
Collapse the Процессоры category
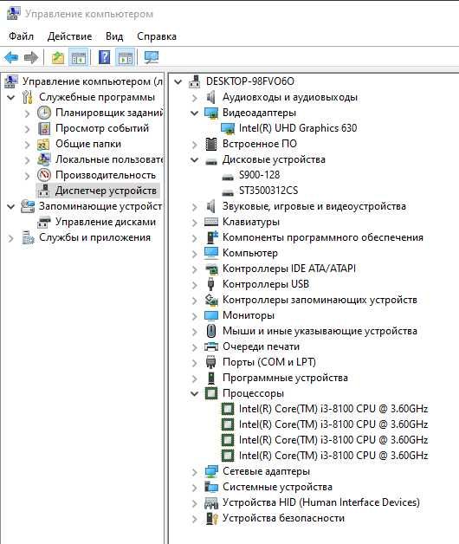point(195,393)
